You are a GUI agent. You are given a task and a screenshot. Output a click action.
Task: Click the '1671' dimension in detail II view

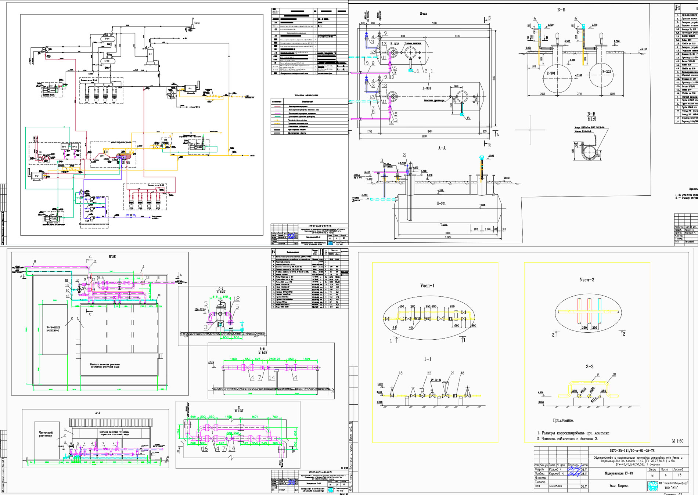(x=255, y=417)
